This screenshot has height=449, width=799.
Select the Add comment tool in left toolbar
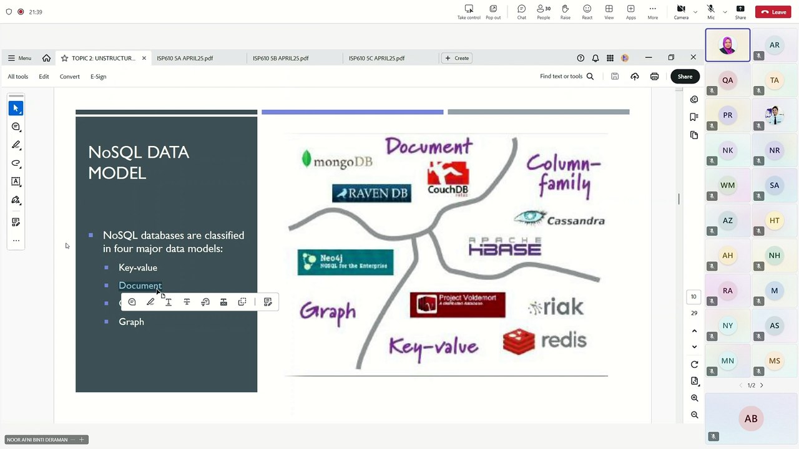pos(16,127)
